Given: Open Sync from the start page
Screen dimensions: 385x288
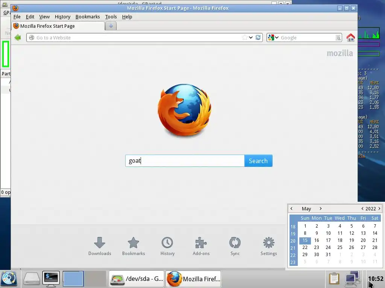Looking at the screenshot, I should 235,246.
